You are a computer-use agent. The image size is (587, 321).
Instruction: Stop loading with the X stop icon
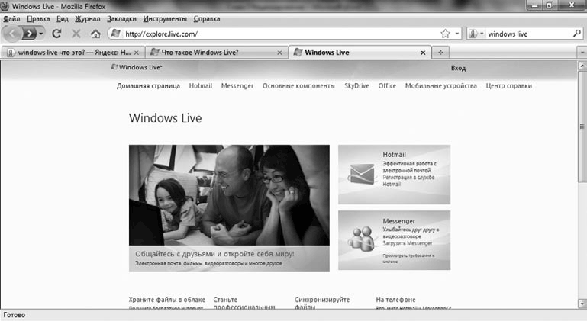pyautogui.click(x=76, y=34)
